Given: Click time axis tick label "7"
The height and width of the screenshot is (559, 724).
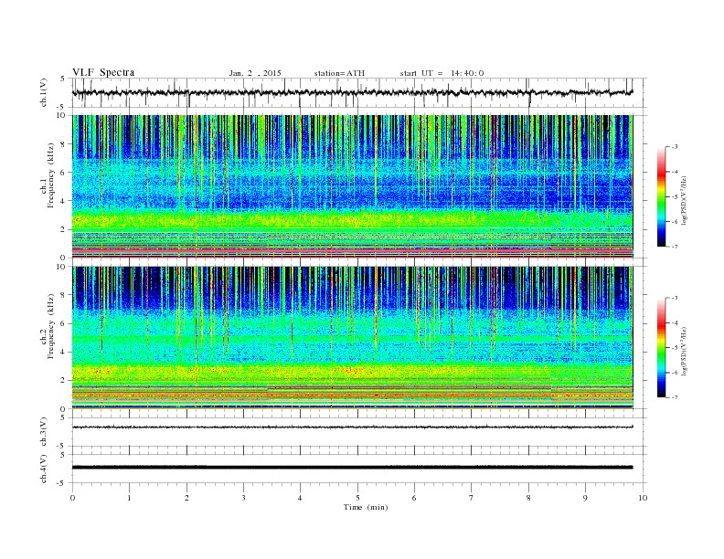Looking at the screenshot, I should (x=472, y=498).
